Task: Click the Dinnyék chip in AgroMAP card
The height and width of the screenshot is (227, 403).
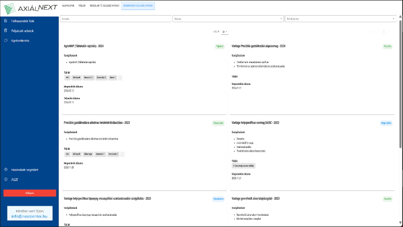Action: pos(76,77)
